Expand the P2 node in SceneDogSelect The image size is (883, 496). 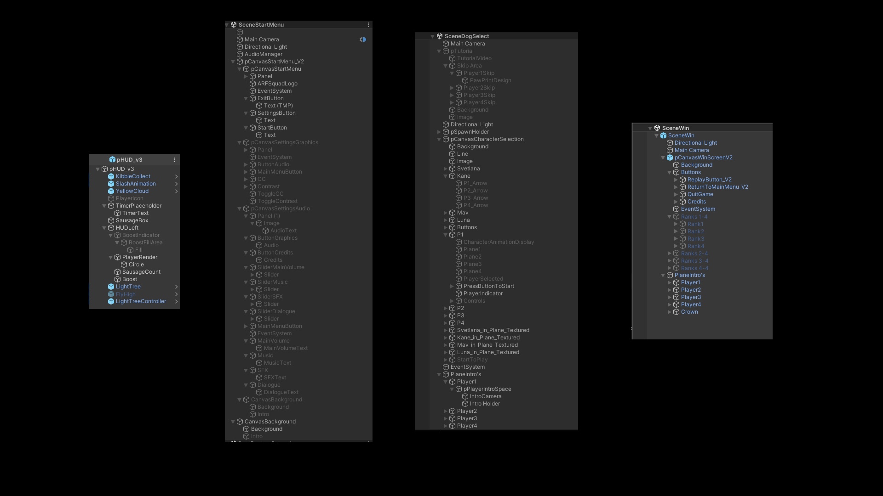[x=445, y=308]
